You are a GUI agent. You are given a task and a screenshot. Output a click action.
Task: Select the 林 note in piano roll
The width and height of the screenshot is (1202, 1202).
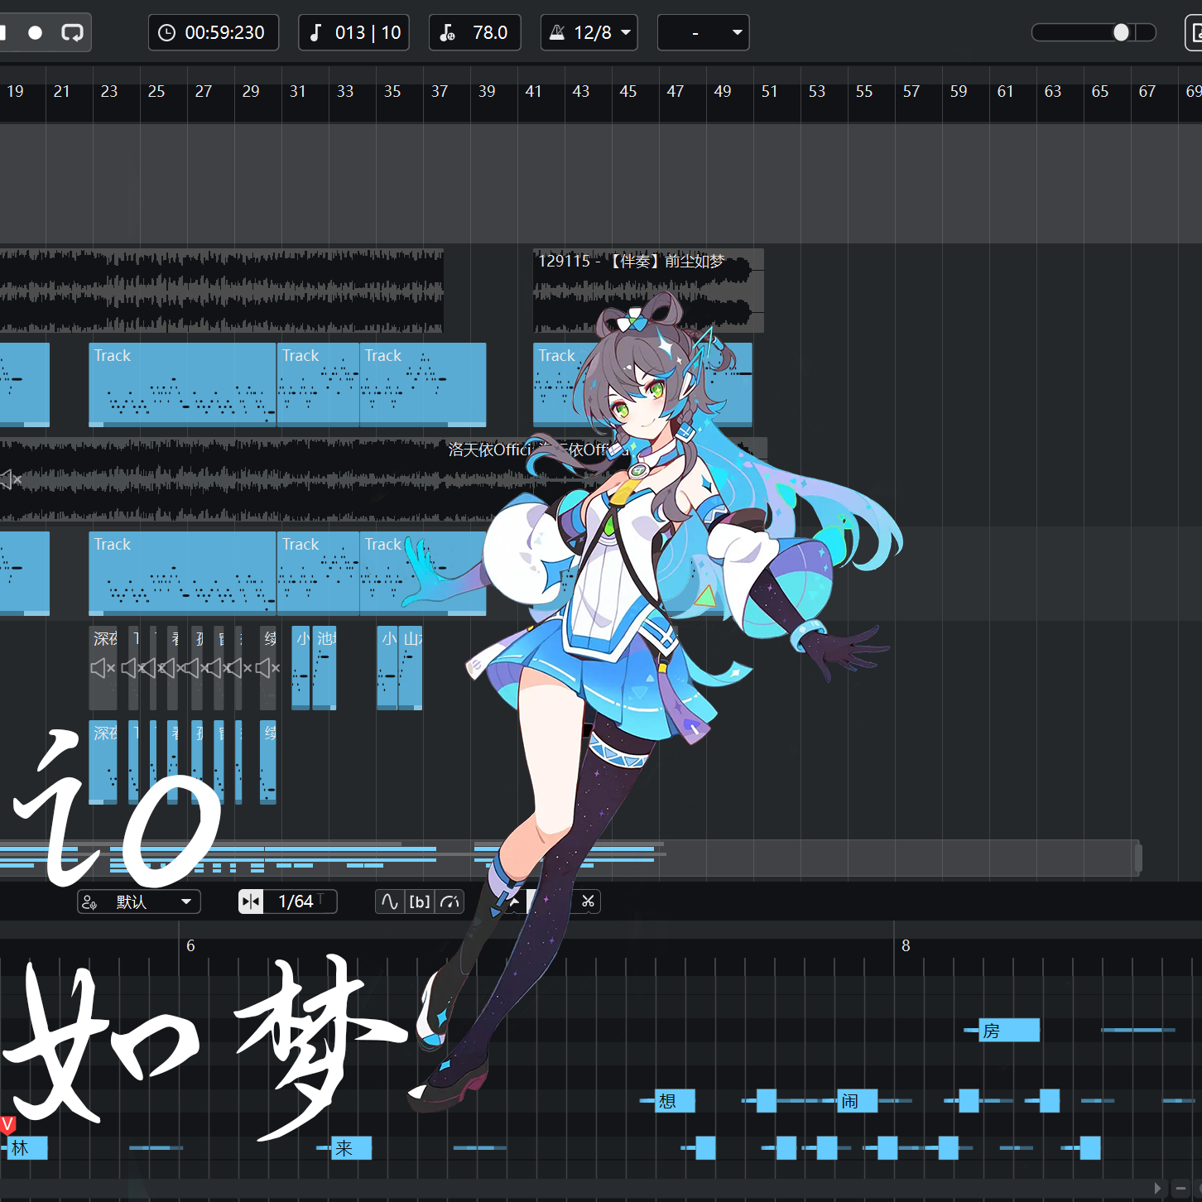(x=27, y=1148)
